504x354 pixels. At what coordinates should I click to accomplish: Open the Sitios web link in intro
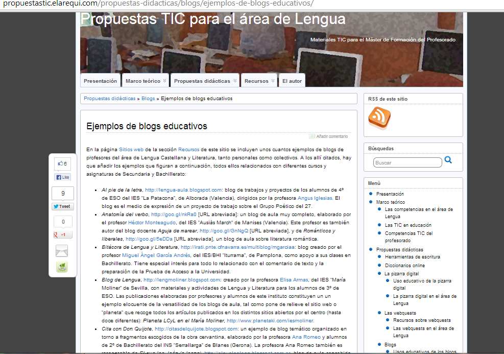coord(131,150)
